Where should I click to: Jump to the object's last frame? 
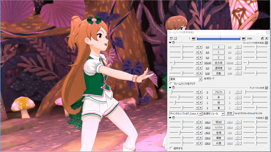(x=244, y=38)
